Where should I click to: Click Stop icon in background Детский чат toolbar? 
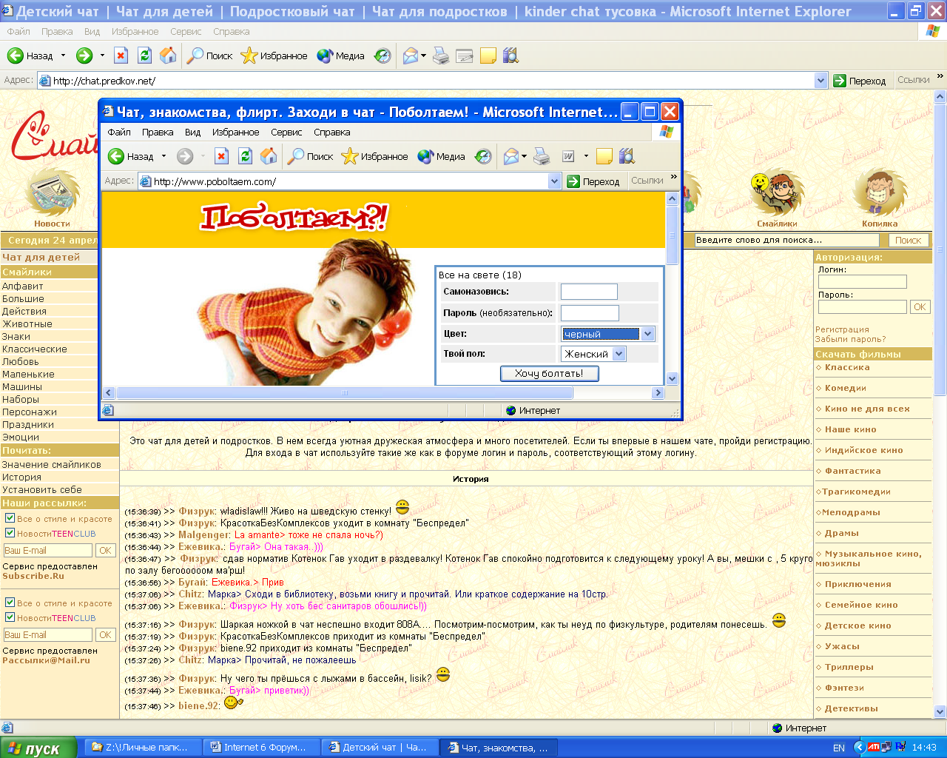point(121,56)
